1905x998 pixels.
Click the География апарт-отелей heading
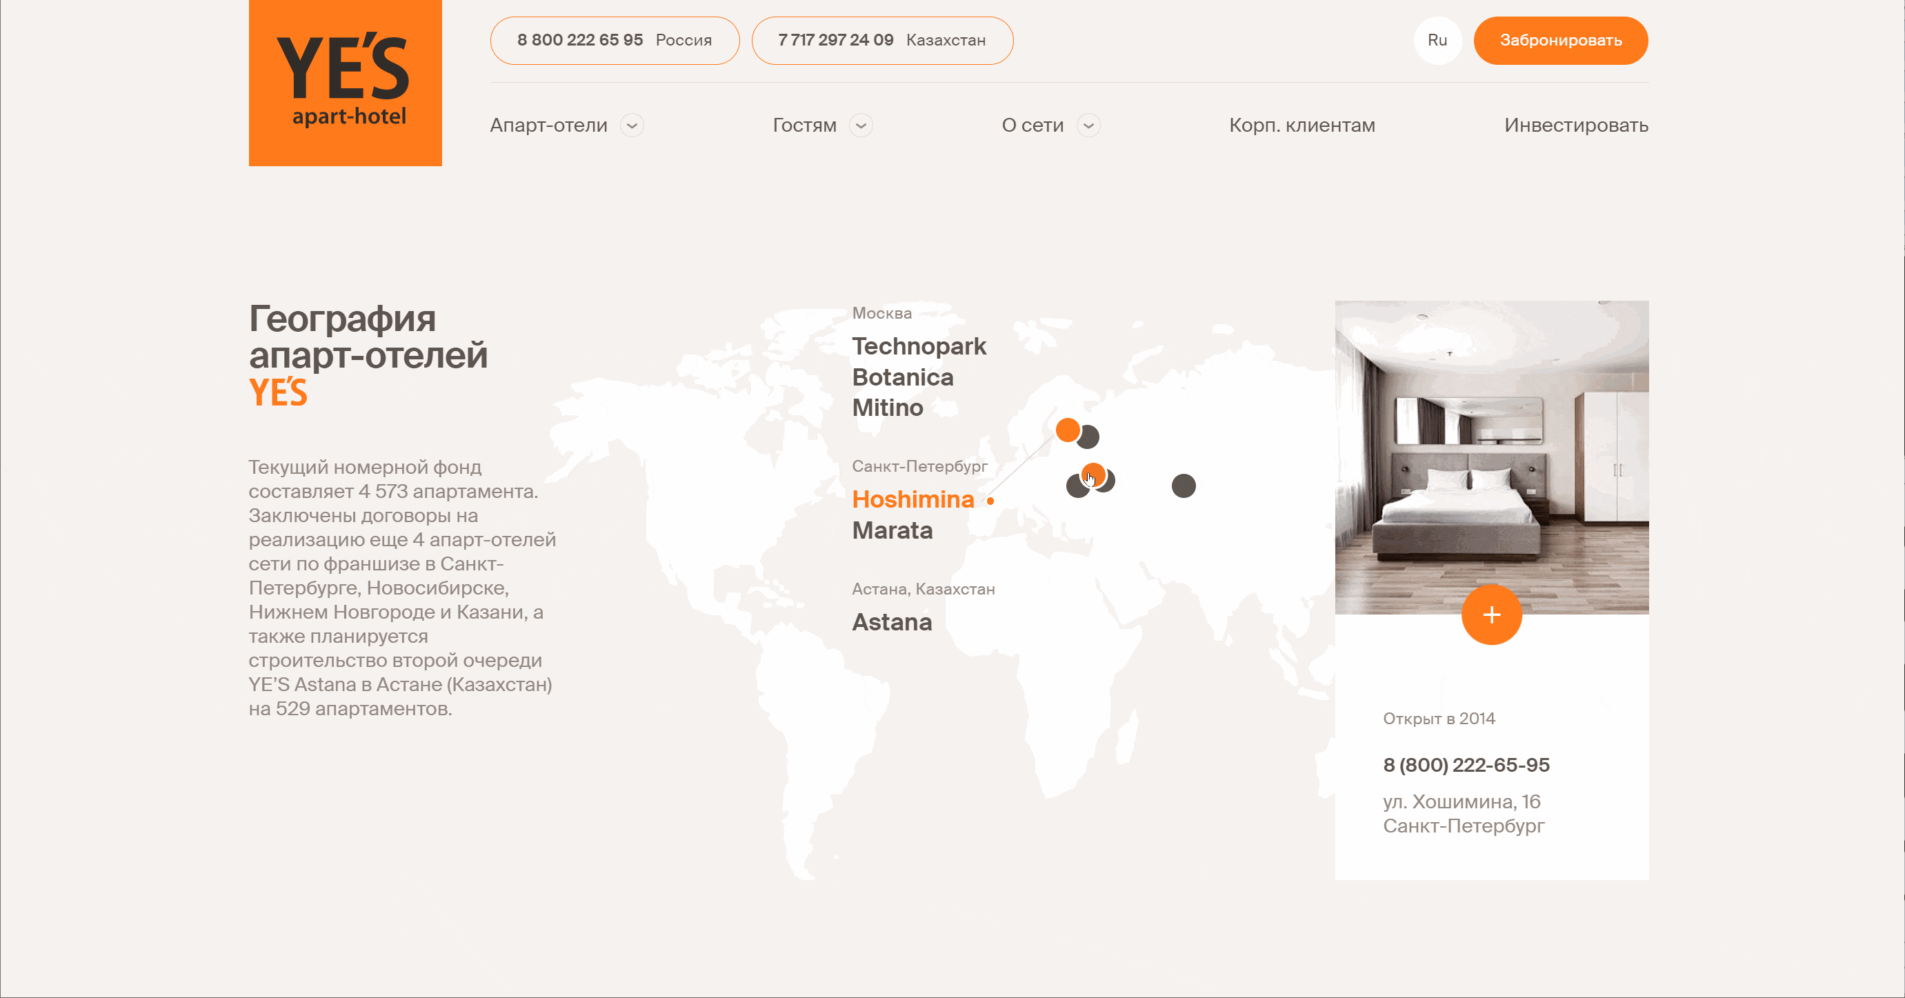[368, 337]
